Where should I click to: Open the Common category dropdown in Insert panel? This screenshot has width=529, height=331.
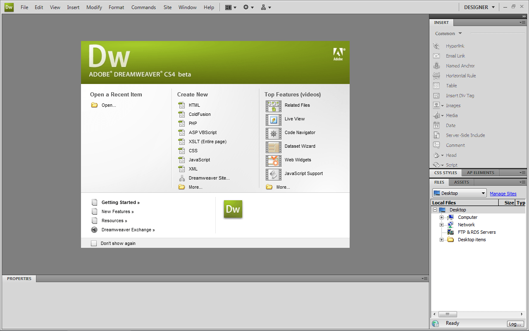[x=448, y=34]
